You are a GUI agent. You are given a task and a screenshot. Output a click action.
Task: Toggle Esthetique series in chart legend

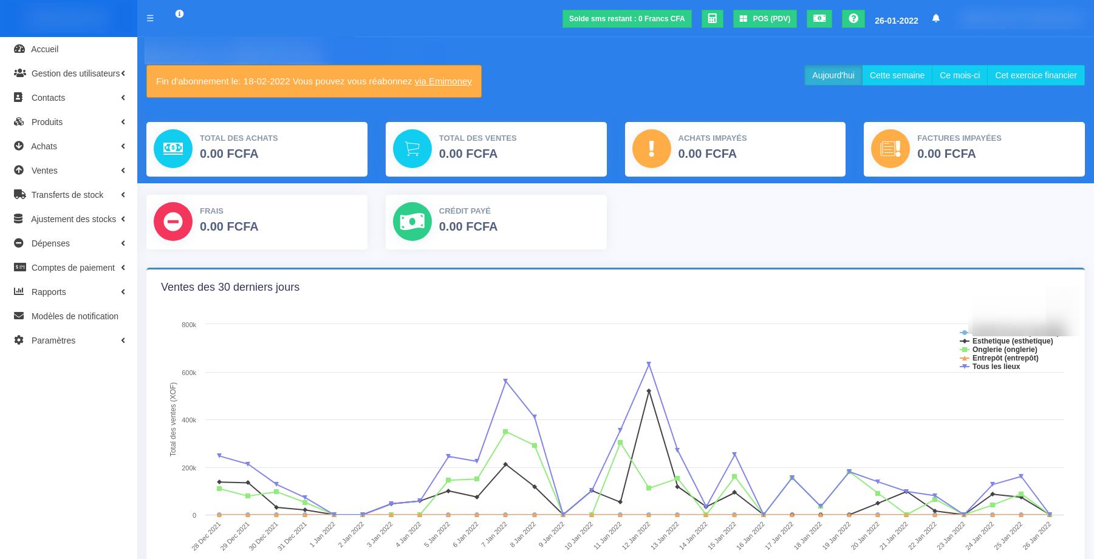point(1007,341)
